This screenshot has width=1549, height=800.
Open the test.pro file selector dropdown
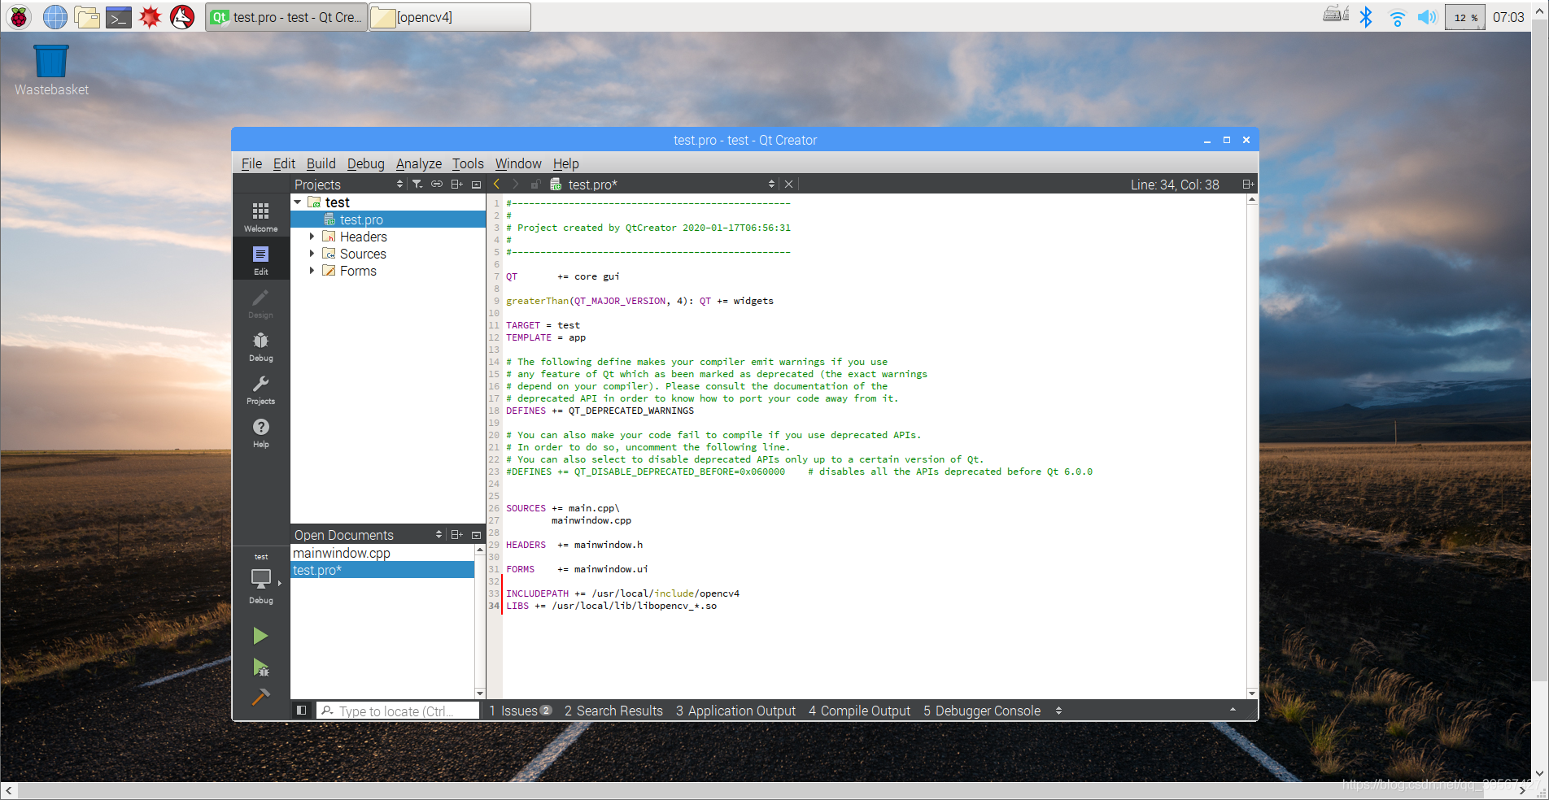click(x=771, y=185)
